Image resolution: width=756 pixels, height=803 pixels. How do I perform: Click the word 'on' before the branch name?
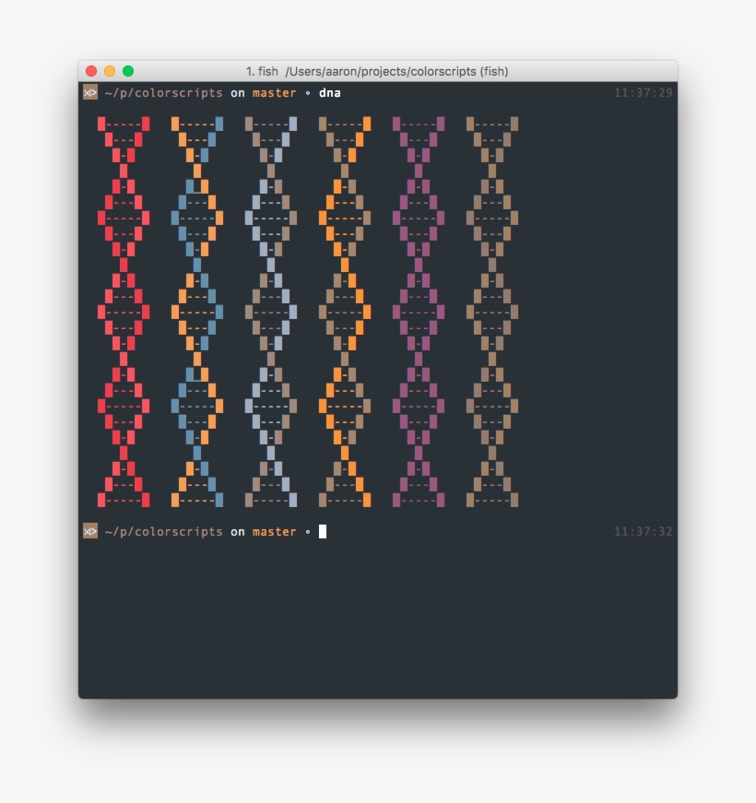pos(239,92)
